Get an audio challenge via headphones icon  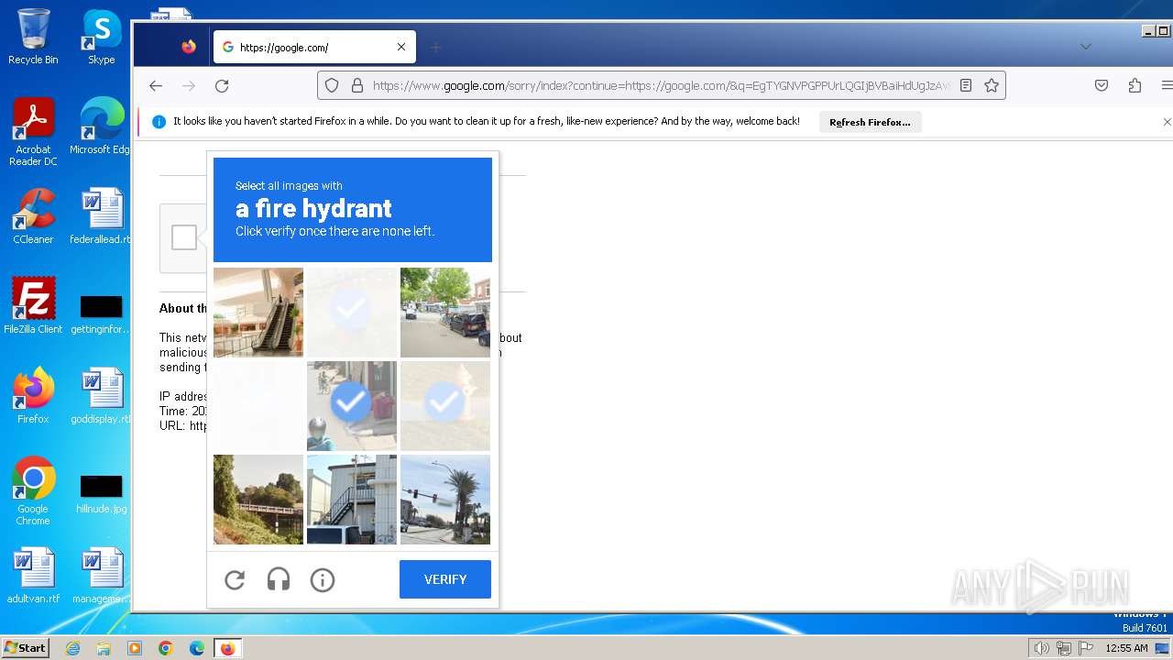tap(279, 579)
